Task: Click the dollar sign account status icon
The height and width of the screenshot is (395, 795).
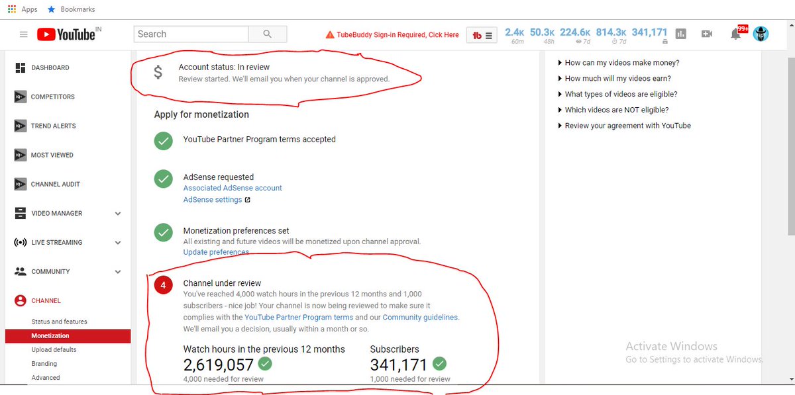Action: click(158, 73)
